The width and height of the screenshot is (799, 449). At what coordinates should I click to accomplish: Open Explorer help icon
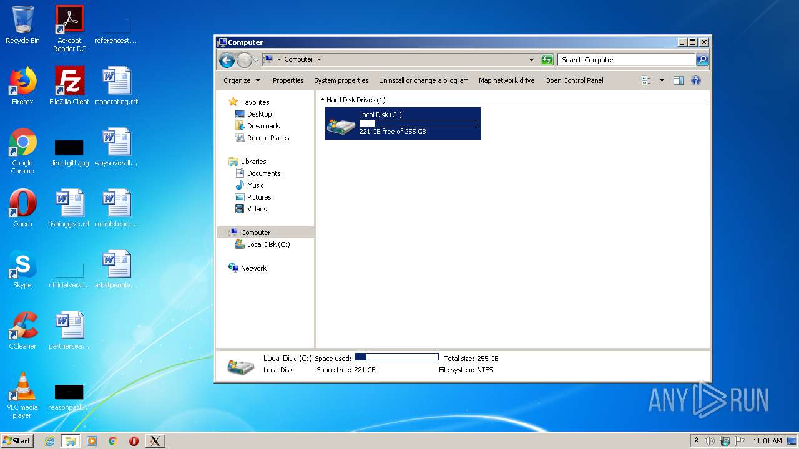[x=696, y=80]
